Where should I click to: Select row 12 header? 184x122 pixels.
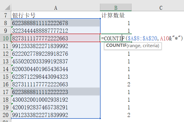click(x=6, y=53)
